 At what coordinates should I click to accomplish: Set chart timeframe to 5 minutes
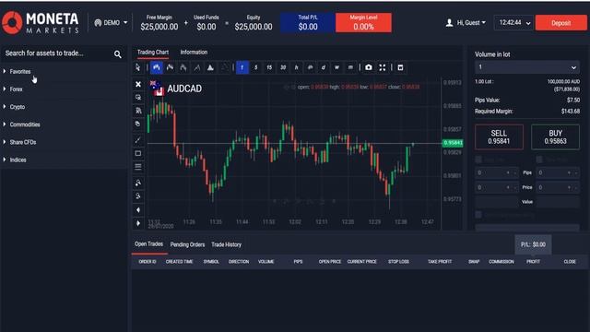coord(256,67)
